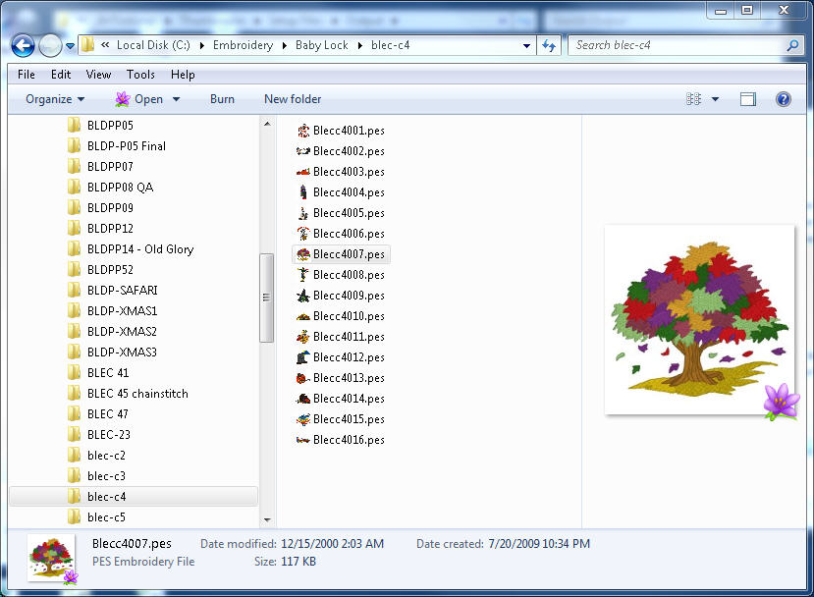Expand the Open button dropdown arrow

coord(177,99)
